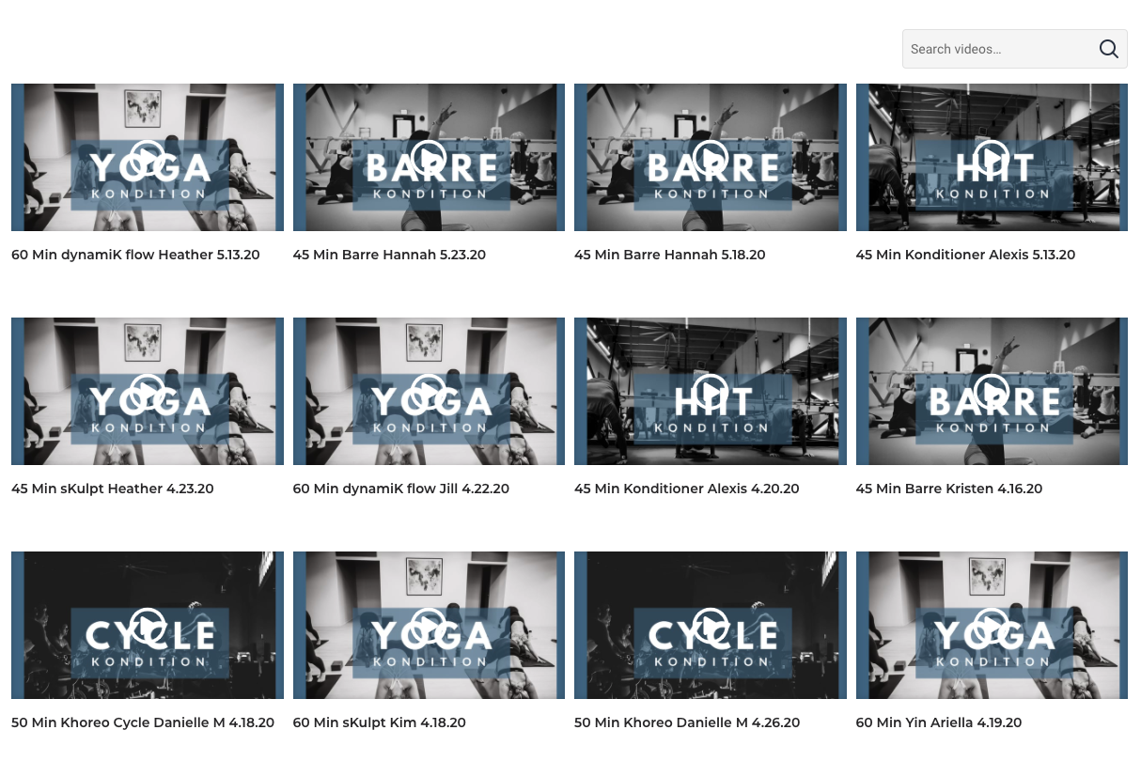Open title link 50 Min Khoreo Danielle M 4.26.20
Screen dimensions: 1141x761
click(x=687, y=722)
